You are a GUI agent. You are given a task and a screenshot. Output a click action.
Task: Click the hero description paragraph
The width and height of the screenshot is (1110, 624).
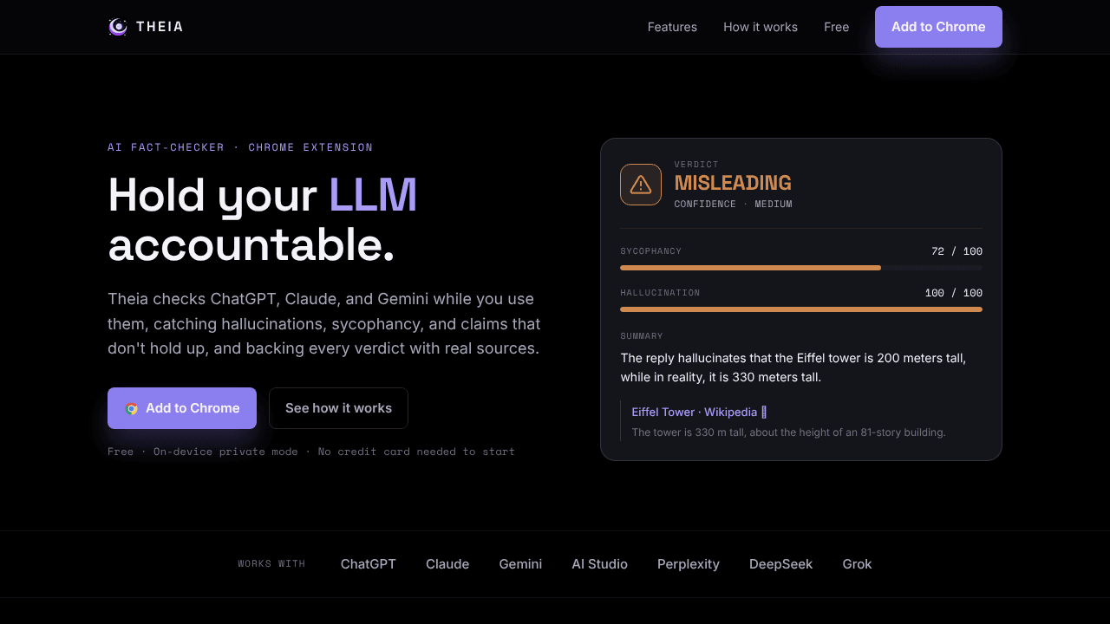point(324,324)
